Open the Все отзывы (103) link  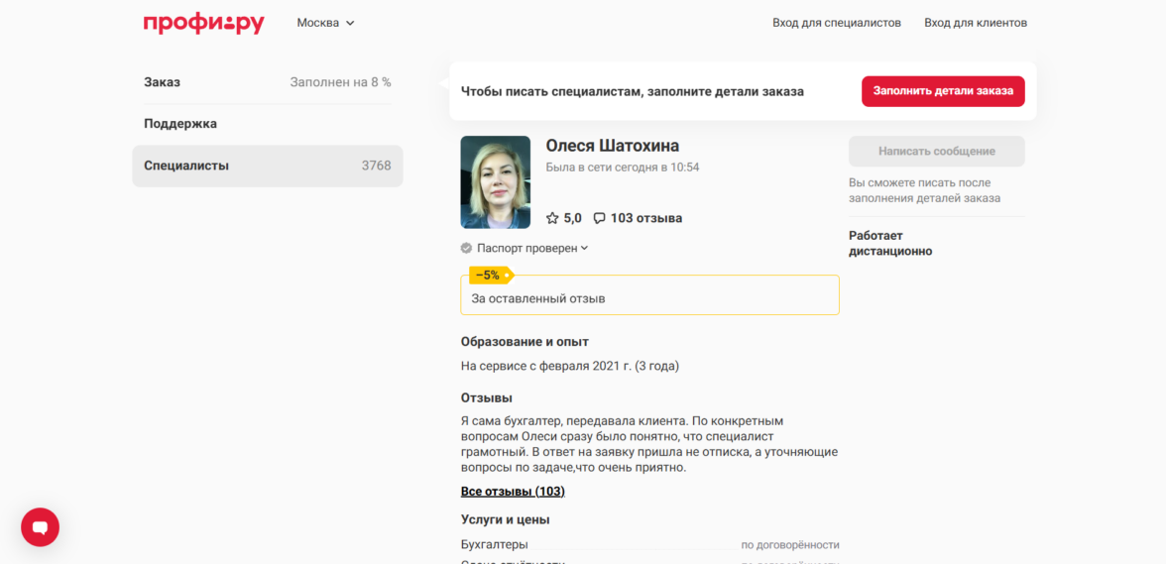point(513,492)
